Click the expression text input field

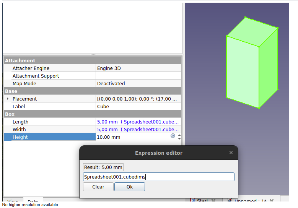point(158,177)
